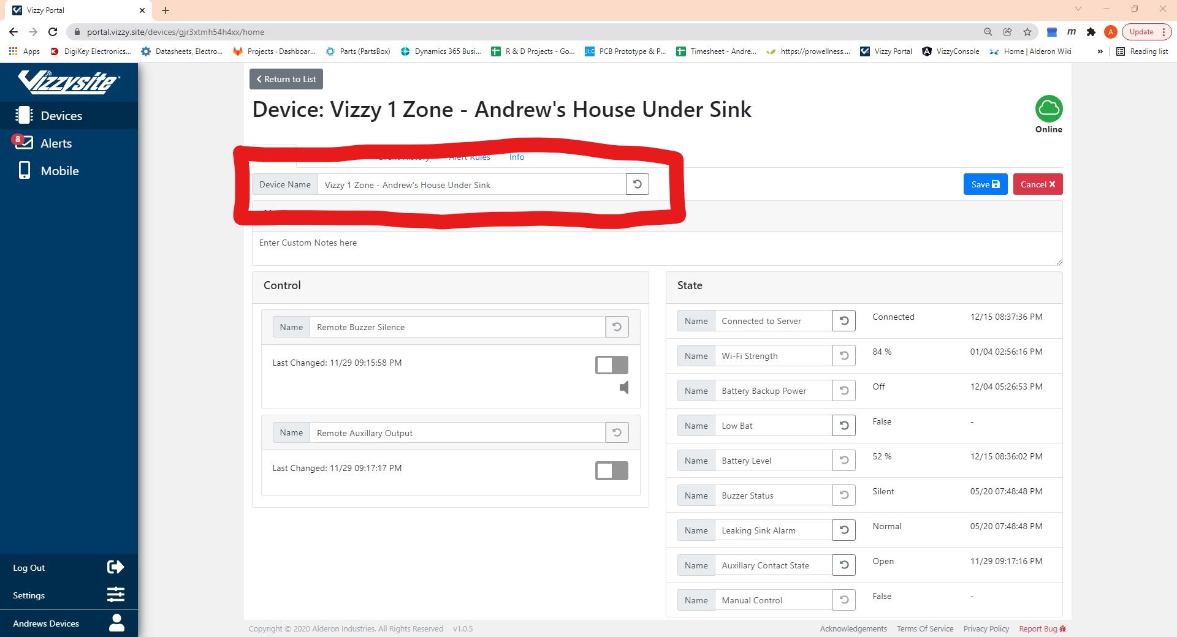Screen dimensions: 1177x637
Task: Revert the Low Bat name
Action: [844, 425]
